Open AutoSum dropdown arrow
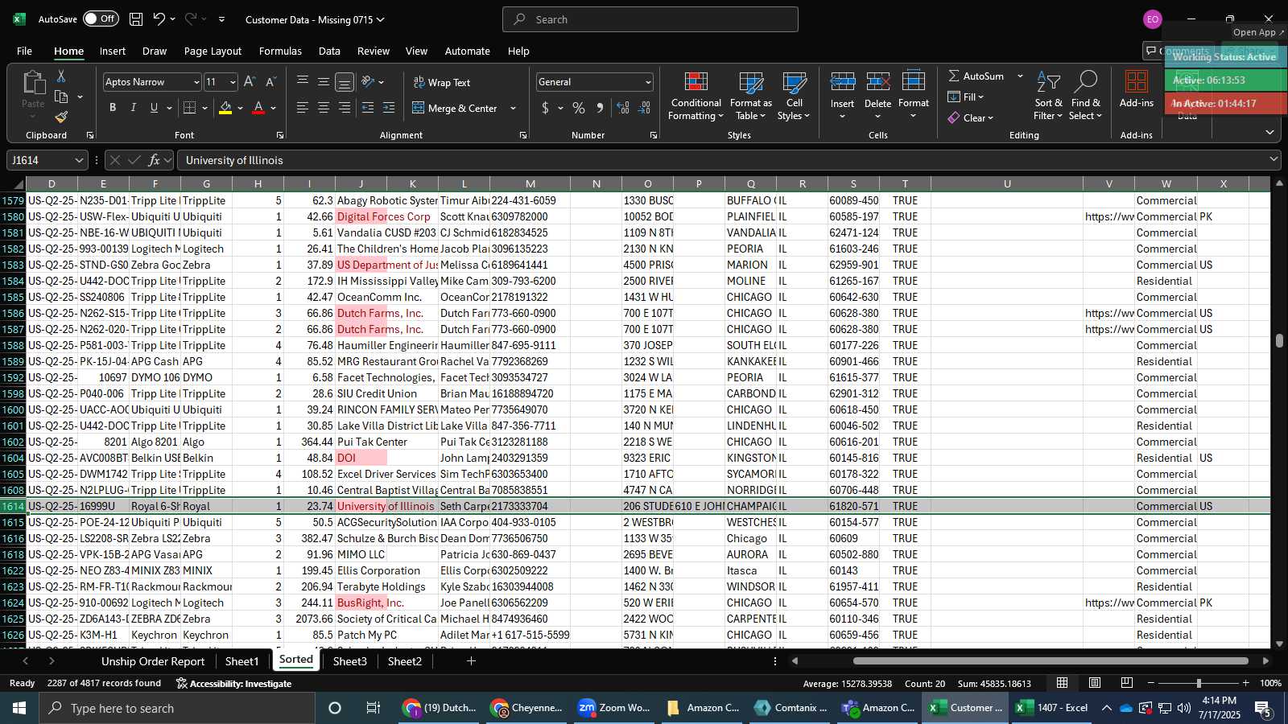 click(1020, 76)
